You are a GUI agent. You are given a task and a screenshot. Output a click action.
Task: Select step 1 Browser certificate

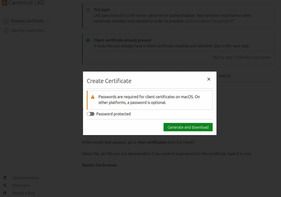click(x=27, y=21)
